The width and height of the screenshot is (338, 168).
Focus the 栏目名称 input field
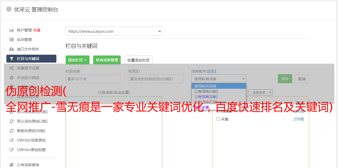tap(93, 79)
